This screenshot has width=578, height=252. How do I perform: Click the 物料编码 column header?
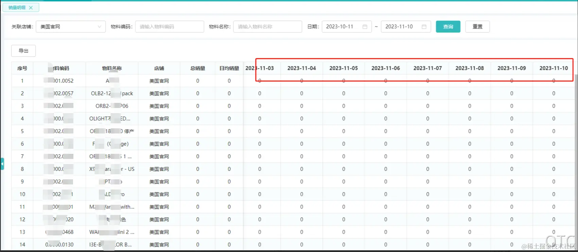59,68
